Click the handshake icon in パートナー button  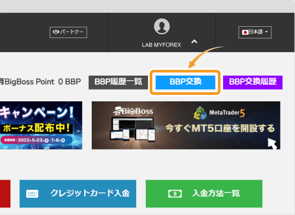[56, 32]
